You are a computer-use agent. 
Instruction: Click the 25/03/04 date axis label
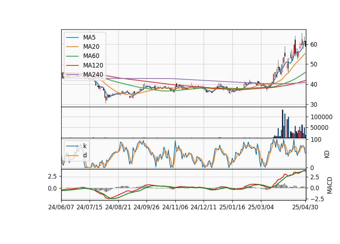(x=261, y=207)
